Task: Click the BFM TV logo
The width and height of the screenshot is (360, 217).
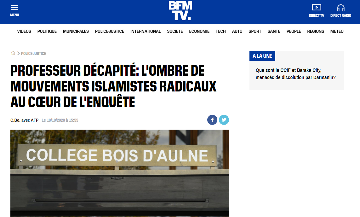Action: pyautogui.click(x=180, y=11)
